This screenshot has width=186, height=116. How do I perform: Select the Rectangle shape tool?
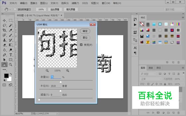(x=11, y=60)
